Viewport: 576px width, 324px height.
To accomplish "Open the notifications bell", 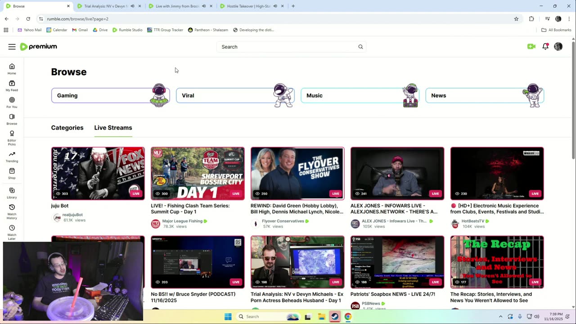I will (545, 46).
